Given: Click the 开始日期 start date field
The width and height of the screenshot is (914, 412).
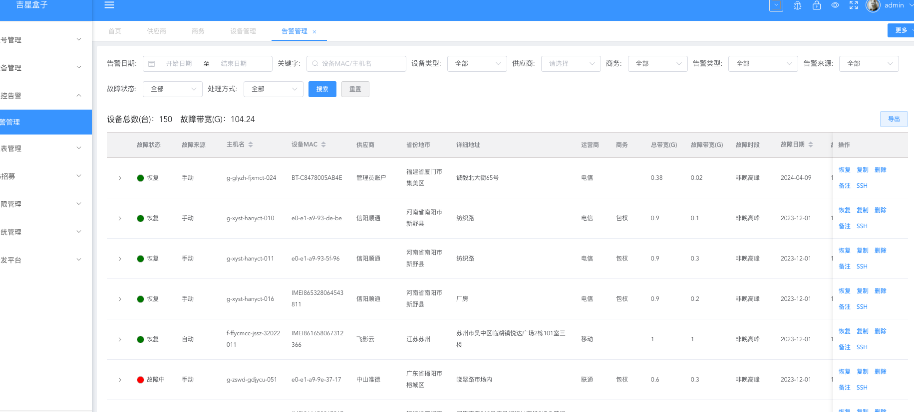Looking at the screenshot, I should coord(179,64).
